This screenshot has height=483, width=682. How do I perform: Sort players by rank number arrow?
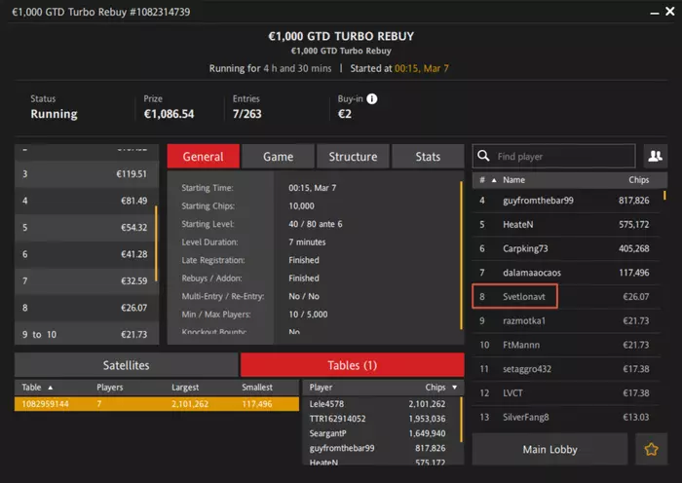[494, 180]
